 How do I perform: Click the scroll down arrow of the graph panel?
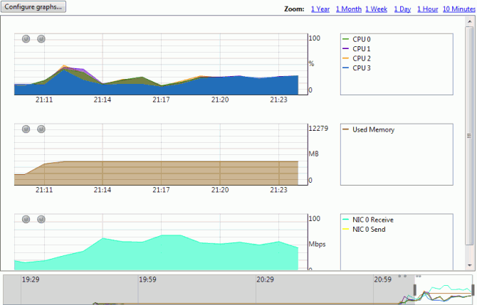pyautogui.click(x=469, y=265)
